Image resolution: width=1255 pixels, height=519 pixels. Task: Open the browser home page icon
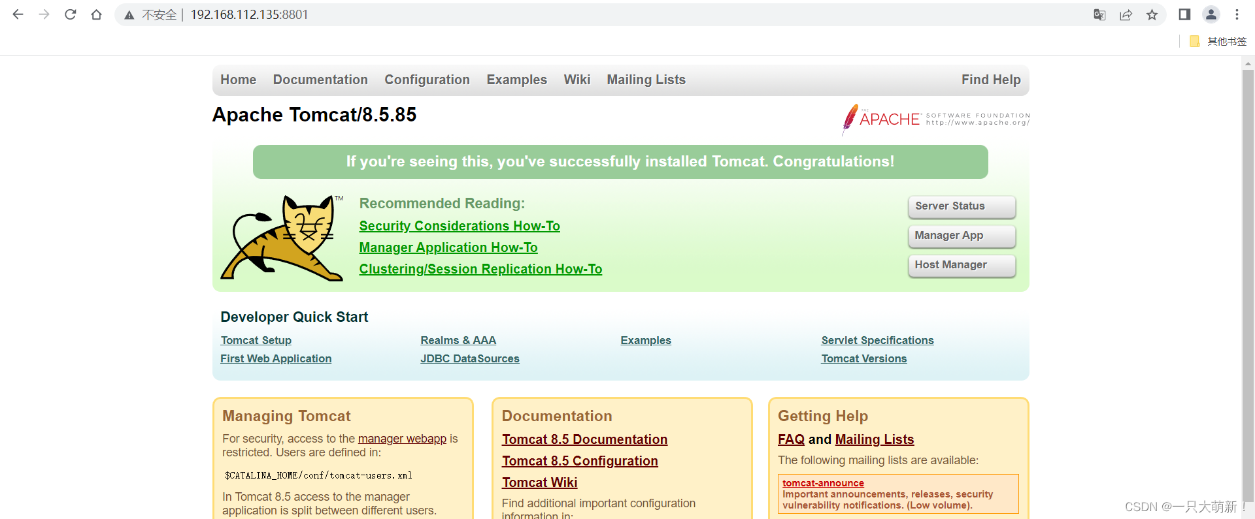point(96,14)
